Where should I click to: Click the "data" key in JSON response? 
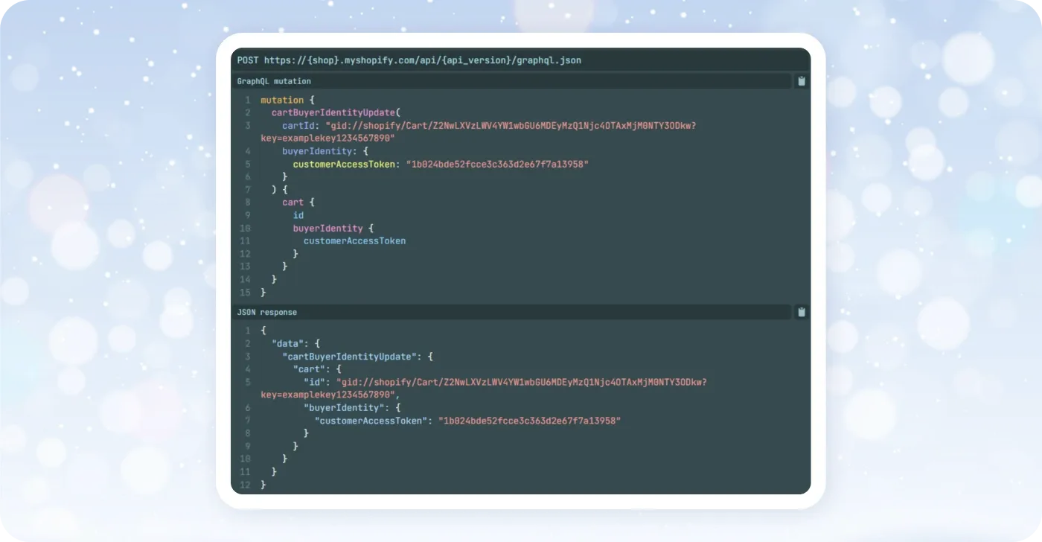[x=287, y=344]
